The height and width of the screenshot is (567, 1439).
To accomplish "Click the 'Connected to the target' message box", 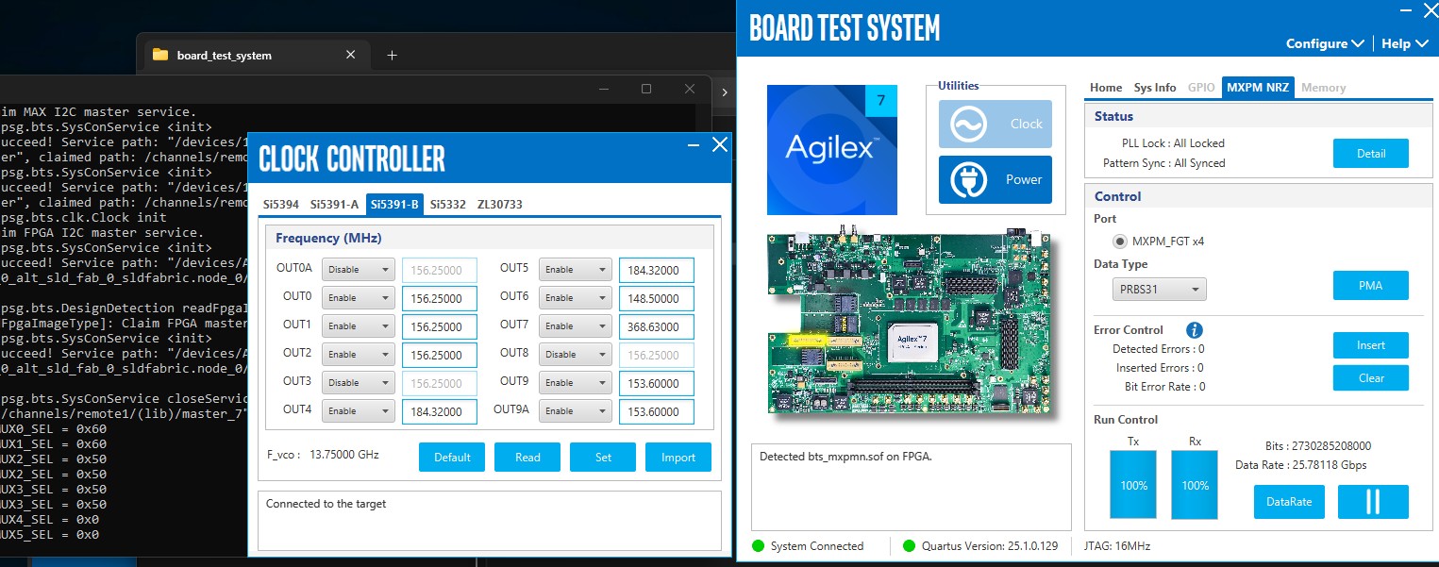I will click(x=490, y=521).
